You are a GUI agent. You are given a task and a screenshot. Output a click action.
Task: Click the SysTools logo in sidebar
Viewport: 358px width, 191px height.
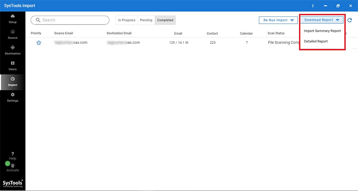click(x=13, y=183)
